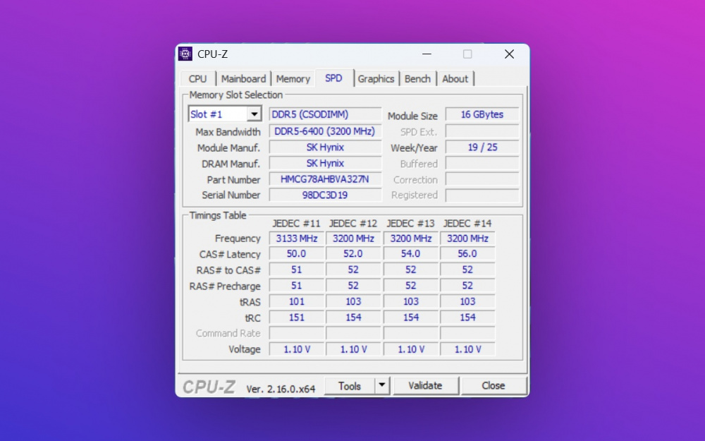Select the DDR5-6400 (3200 MHz) bandwidth value

pyautogui.click(x=325, y=131)
